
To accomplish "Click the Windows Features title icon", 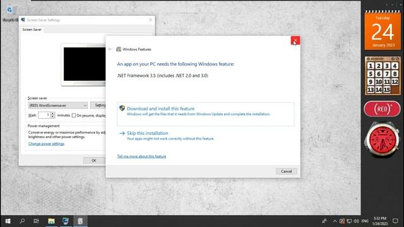I will point(119,49).
